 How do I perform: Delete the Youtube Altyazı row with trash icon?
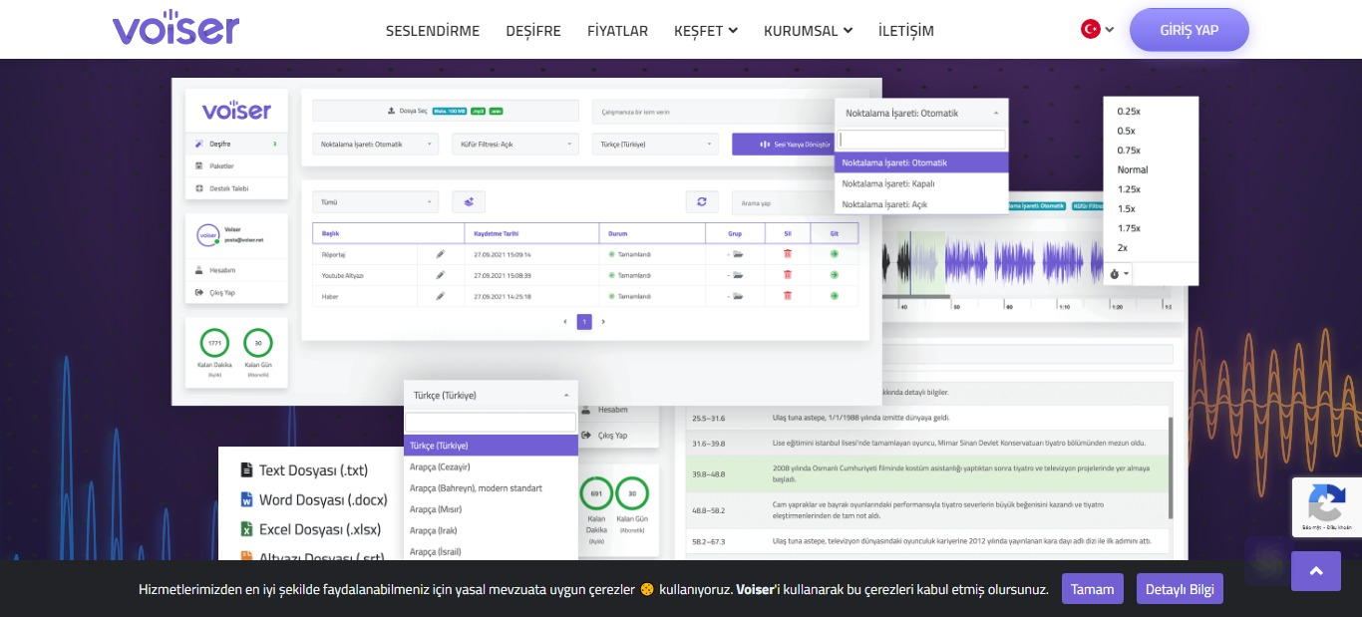pos(788,275)
